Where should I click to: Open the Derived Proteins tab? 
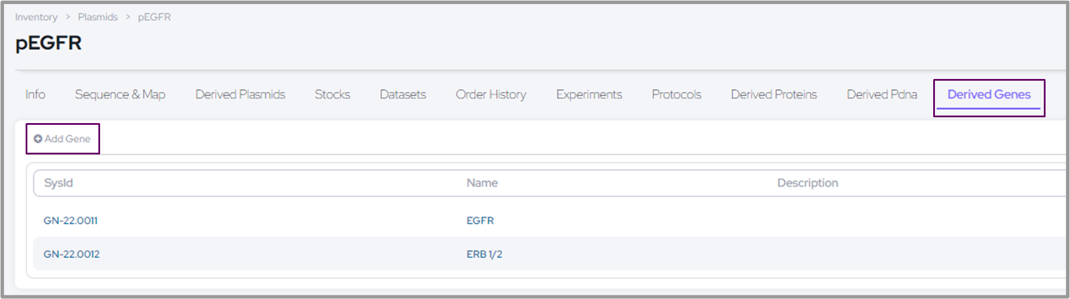point(774,95)
